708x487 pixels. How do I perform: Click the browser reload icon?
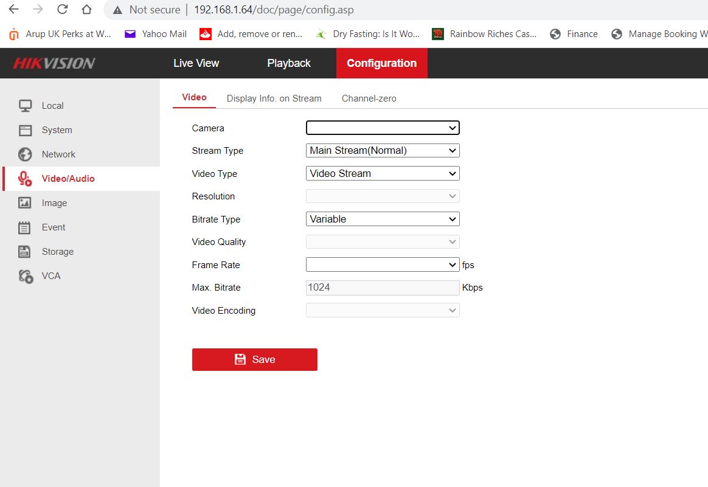pos(62,10)
